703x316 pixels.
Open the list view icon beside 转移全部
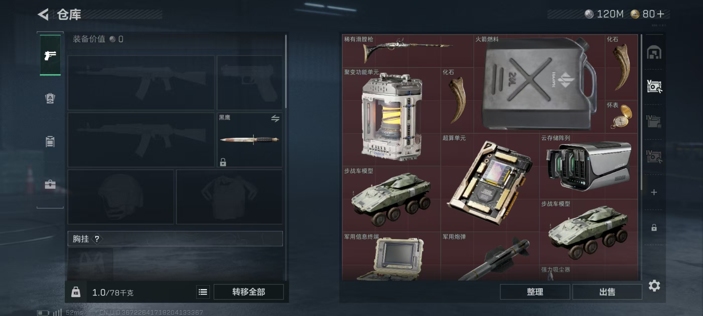(203, 292)
